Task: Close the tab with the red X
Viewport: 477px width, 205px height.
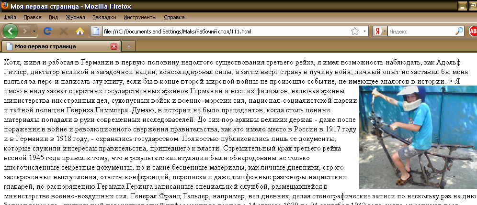Action: pyautogui.click(x=114, y=46)
